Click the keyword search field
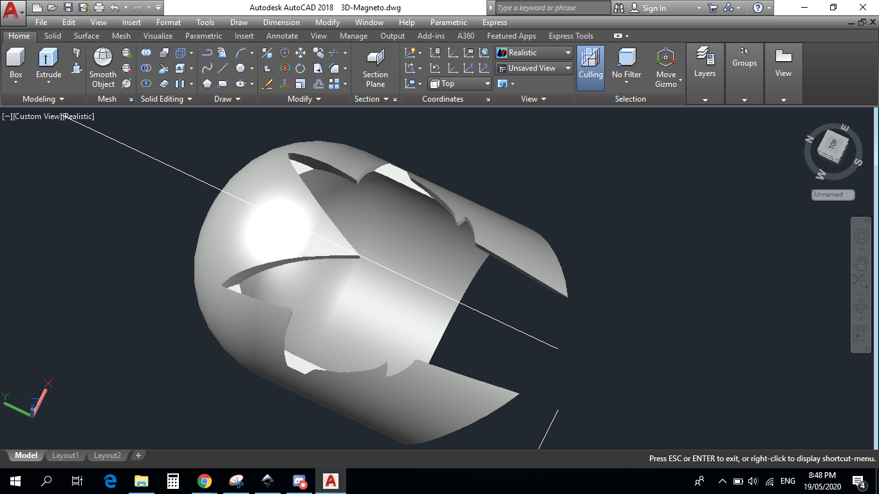 (x=552, y=8)
